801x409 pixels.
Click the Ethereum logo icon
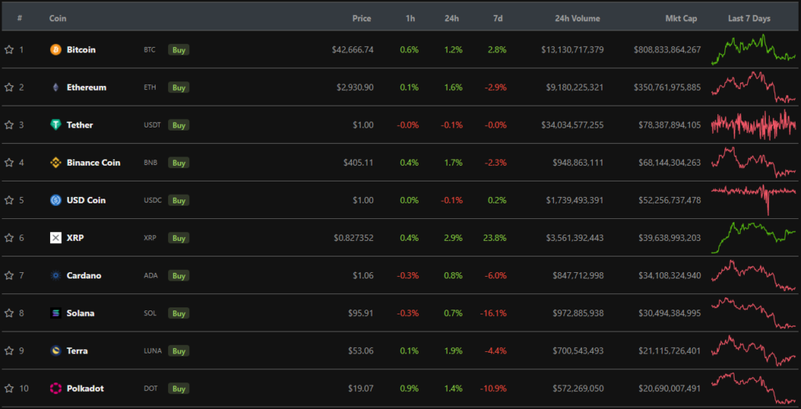(56, 88)
